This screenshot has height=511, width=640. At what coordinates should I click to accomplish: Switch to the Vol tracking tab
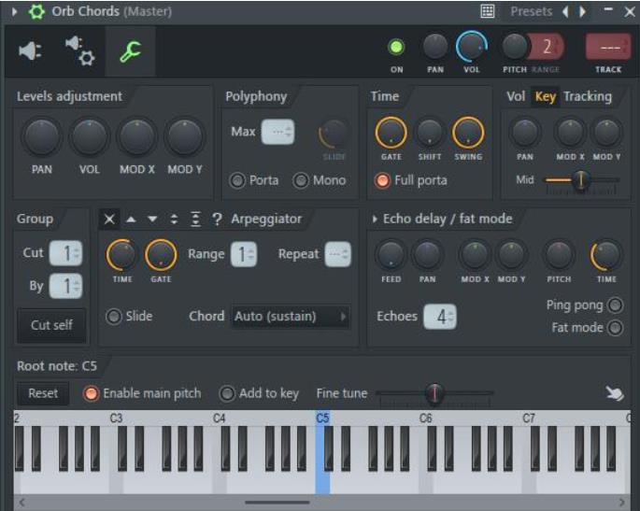pyautogui.click(x=516, y=97)
